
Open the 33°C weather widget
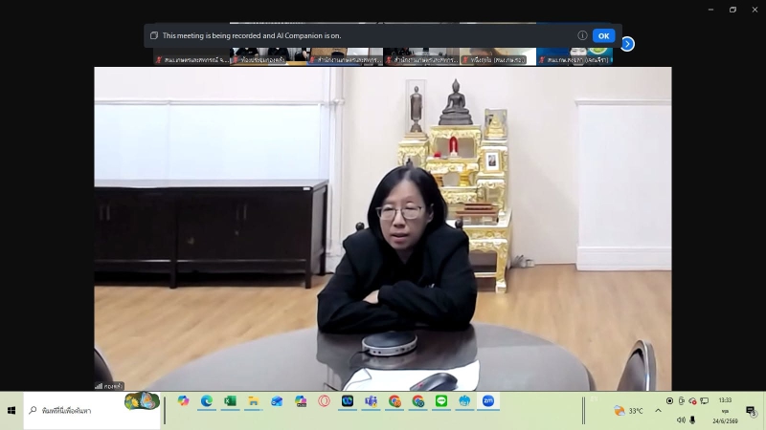(629, 411)
